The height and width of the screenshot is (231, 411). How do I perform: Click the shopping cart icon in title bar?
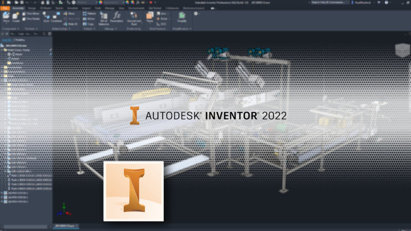tap(379, 3)
